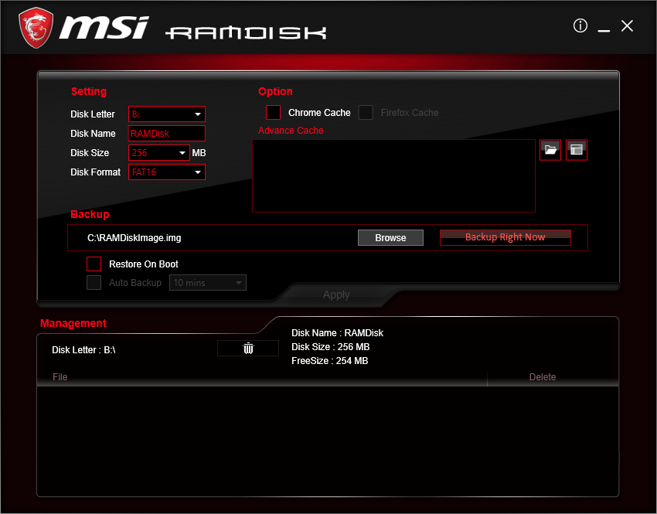657x514 pixels.
Task: Click the window icon next to Advance Cache
Action: pos(576,150)
